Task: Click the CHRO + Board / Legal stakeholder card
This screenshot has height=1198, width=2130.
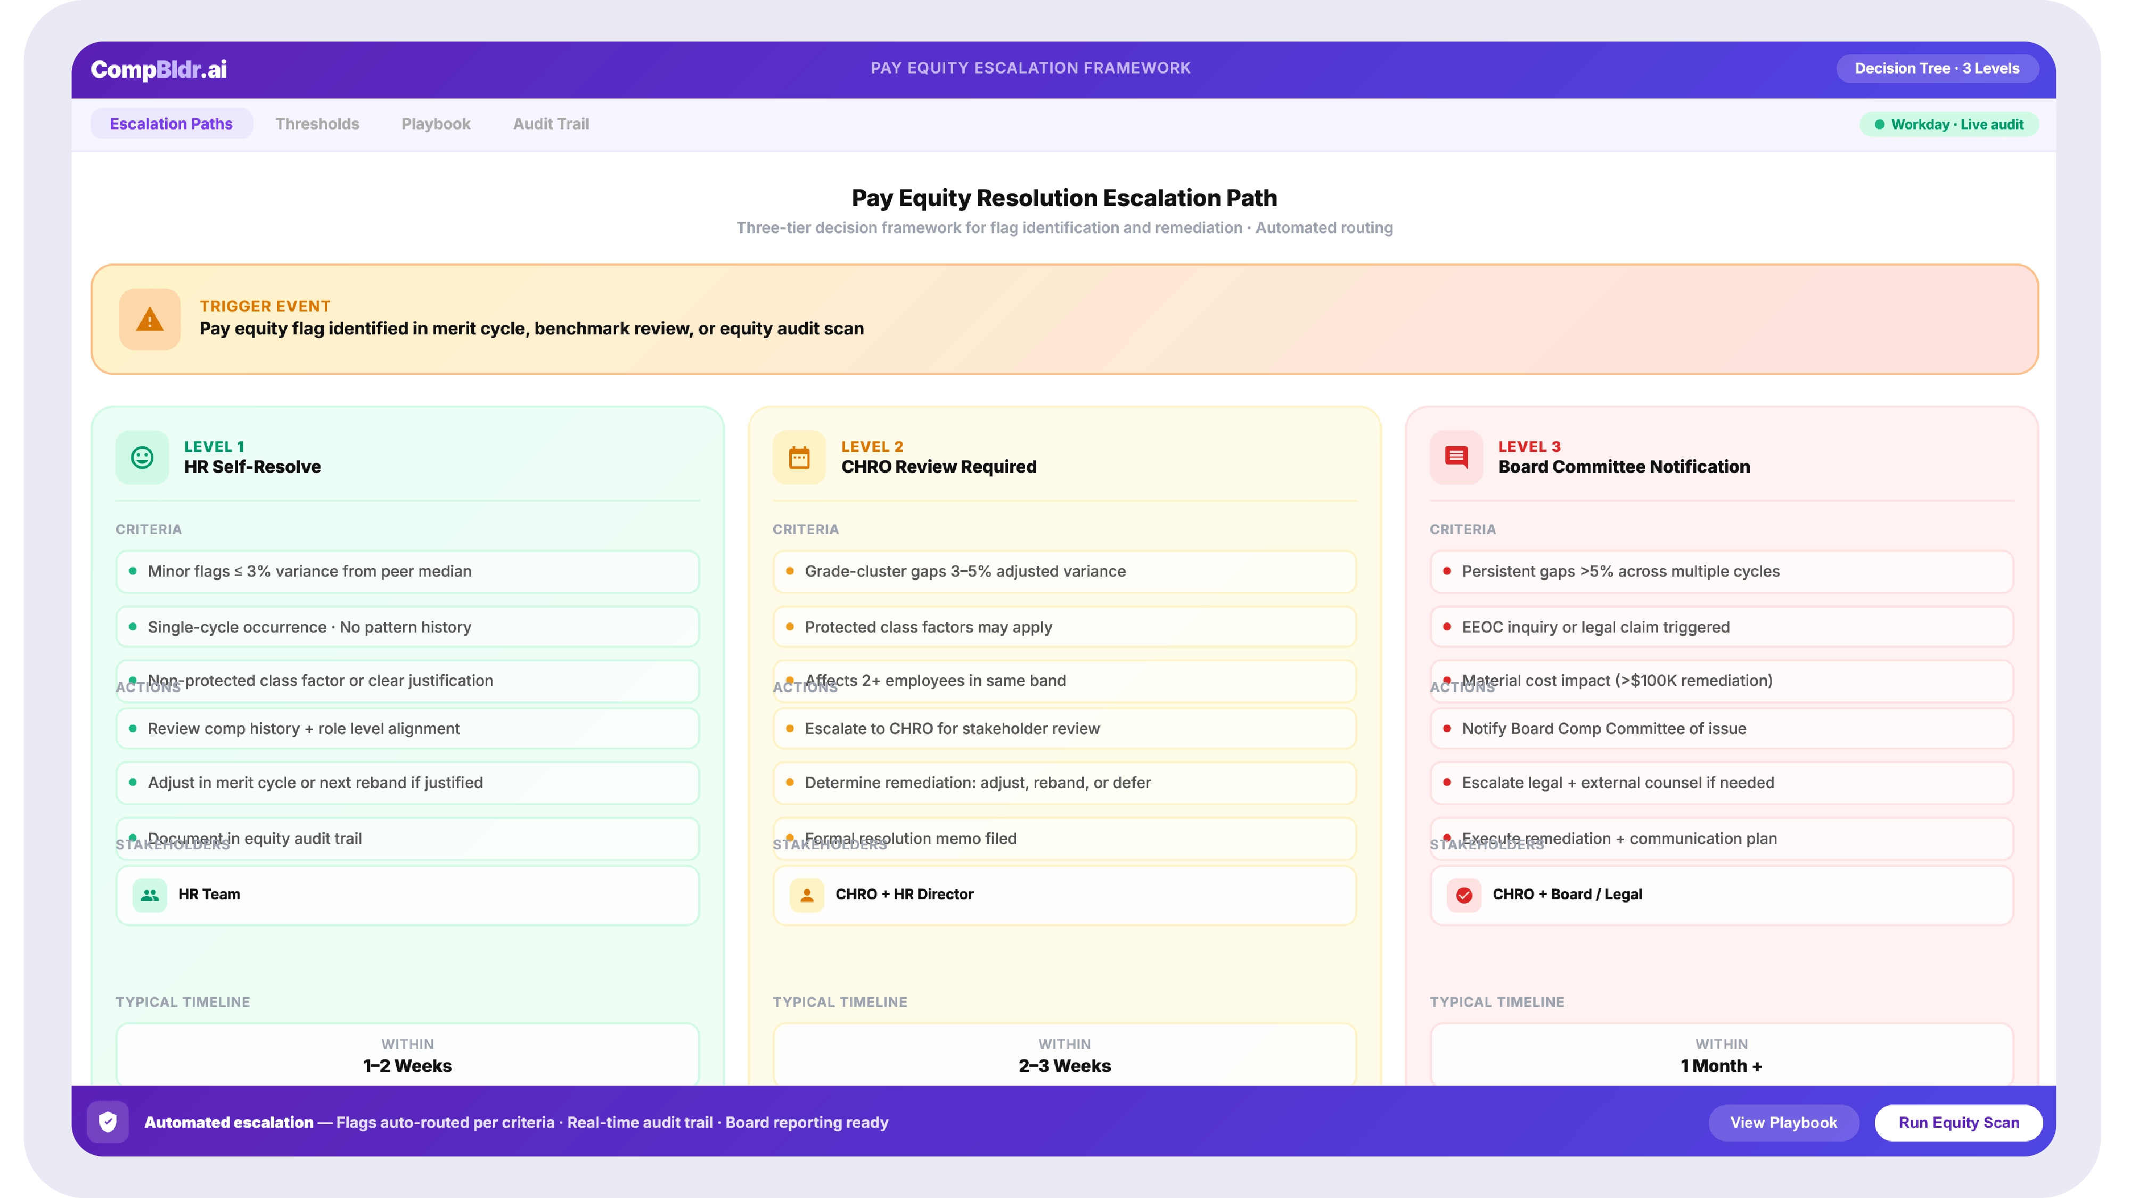Action: 1722,895
